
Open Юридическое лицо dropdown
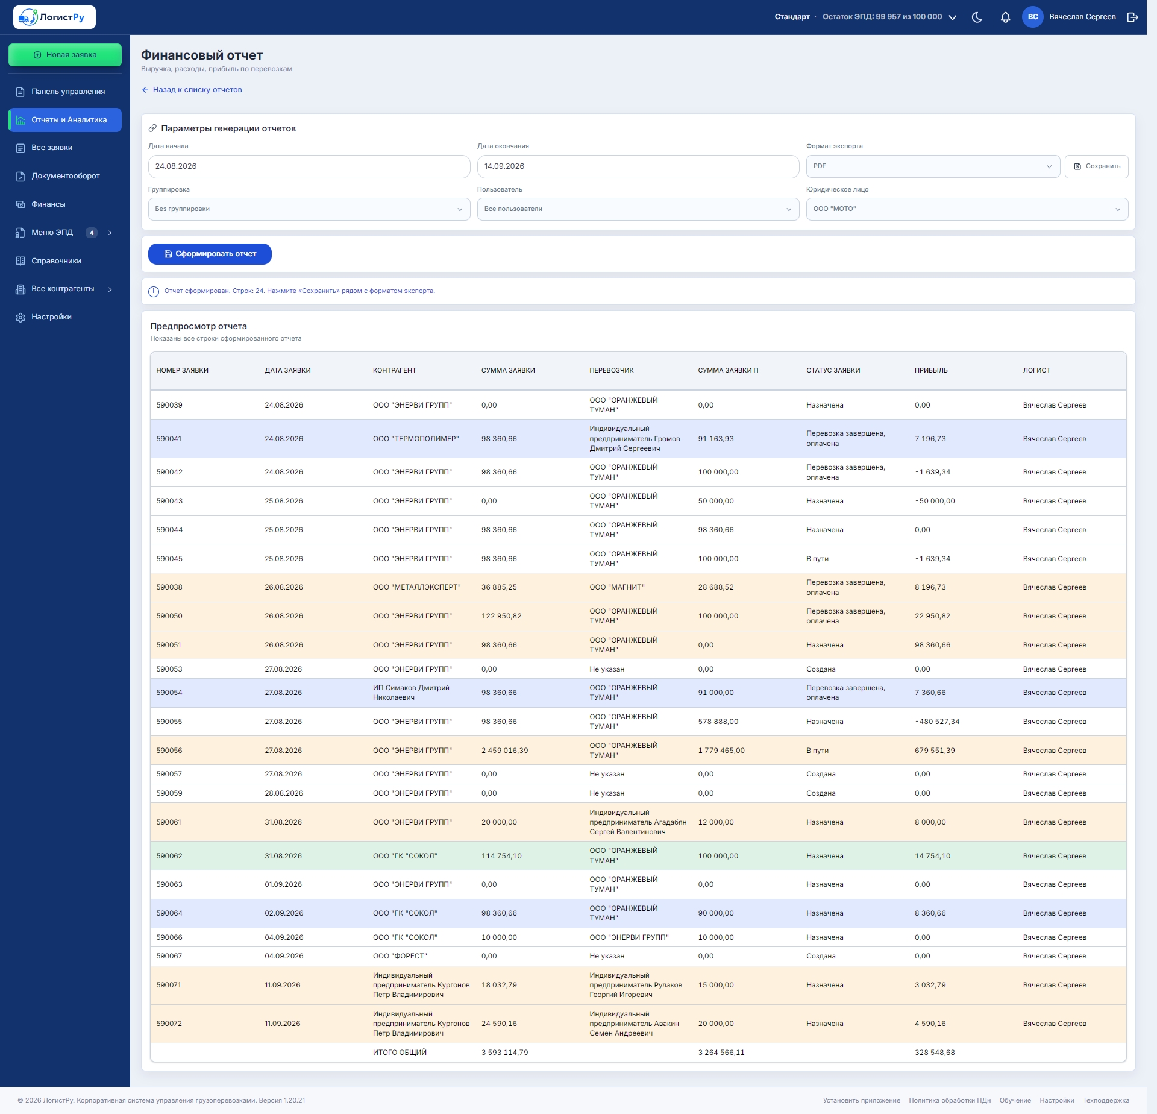967,209
